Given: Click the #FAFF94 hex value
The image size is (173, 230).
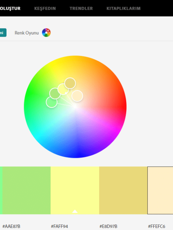Looking at the screenshot, I should (59, 226).
